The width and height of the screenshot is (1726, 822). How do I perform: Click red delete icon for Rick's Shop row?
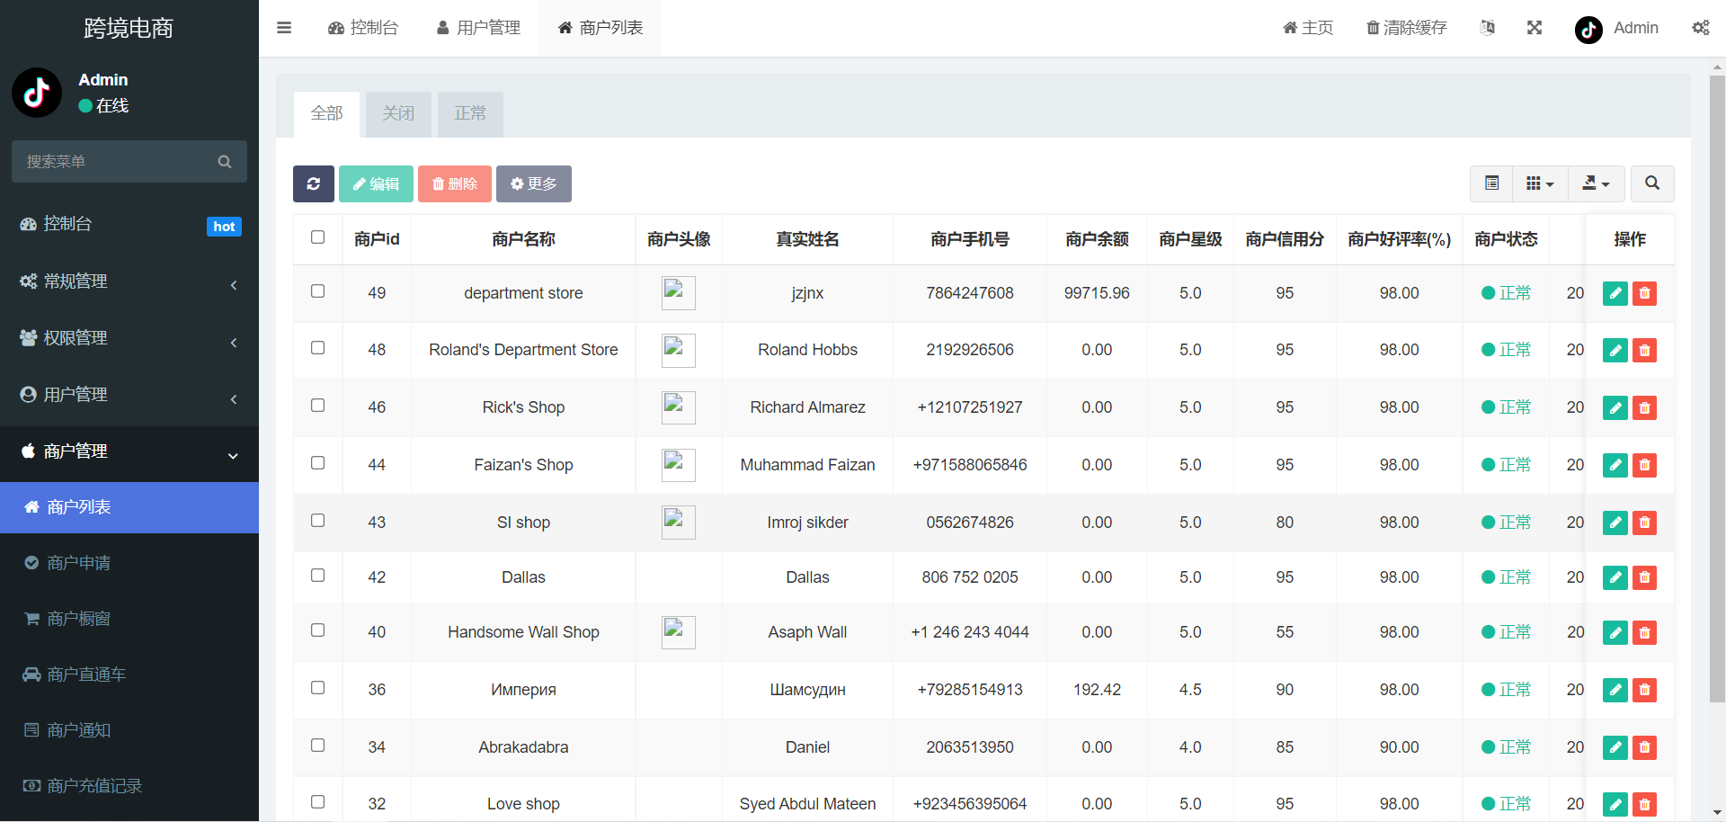[x=1644, y=408]
